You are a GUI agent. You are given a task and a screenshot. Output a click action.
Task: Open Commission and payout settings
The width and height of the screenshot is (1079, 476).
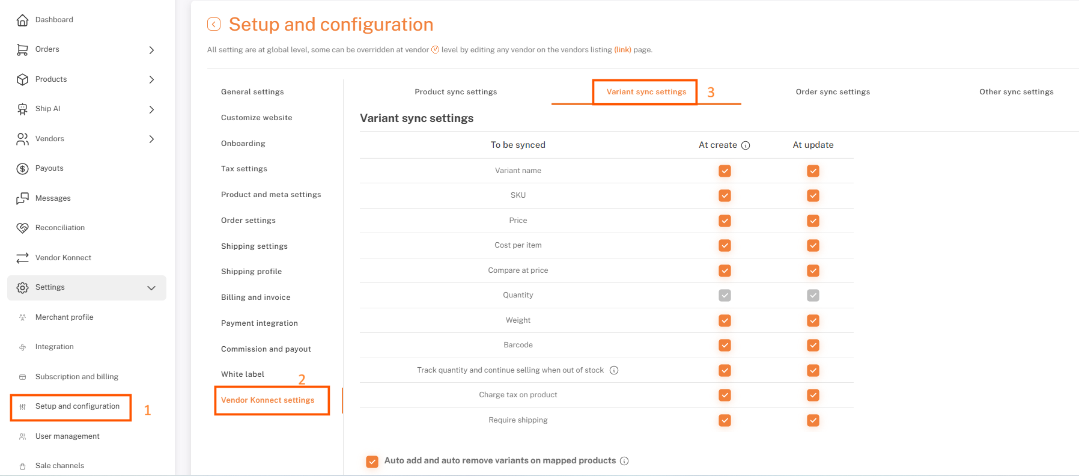pyautogui.click(x=266, y=349)
